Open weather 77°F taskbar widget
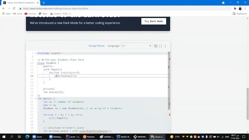Image resolution: width=249 pixels, height=140 pixels. 175,136
